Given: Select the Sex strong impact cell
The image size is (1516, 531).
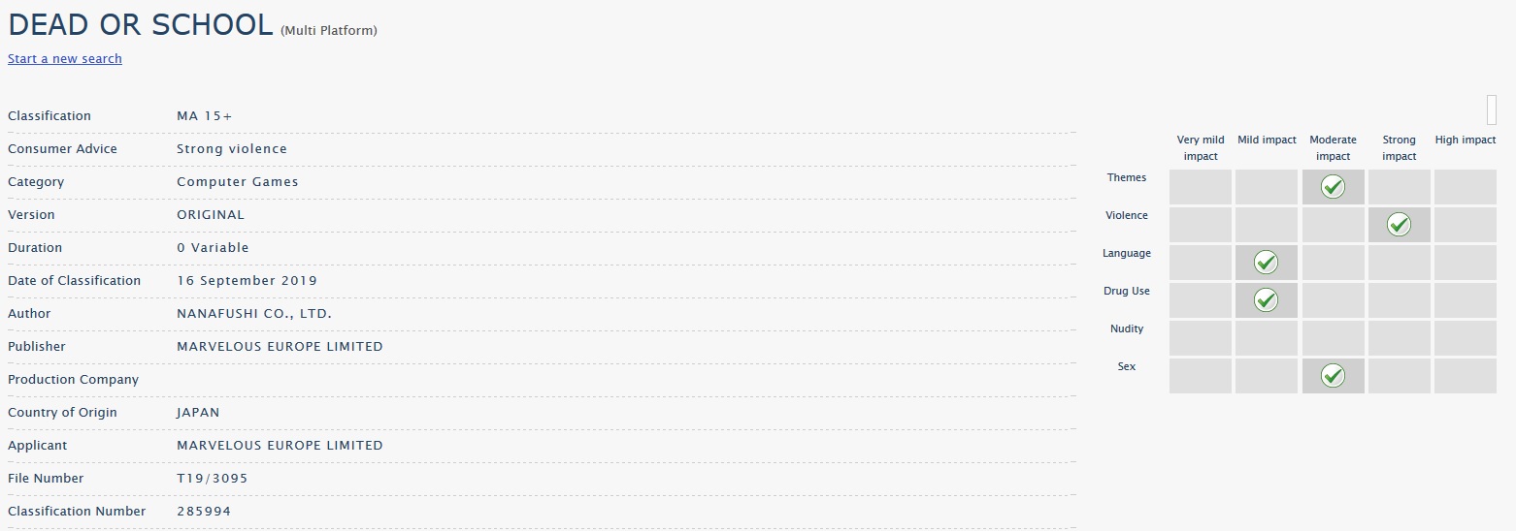Looking at the screenshot, I should 1399,376.
